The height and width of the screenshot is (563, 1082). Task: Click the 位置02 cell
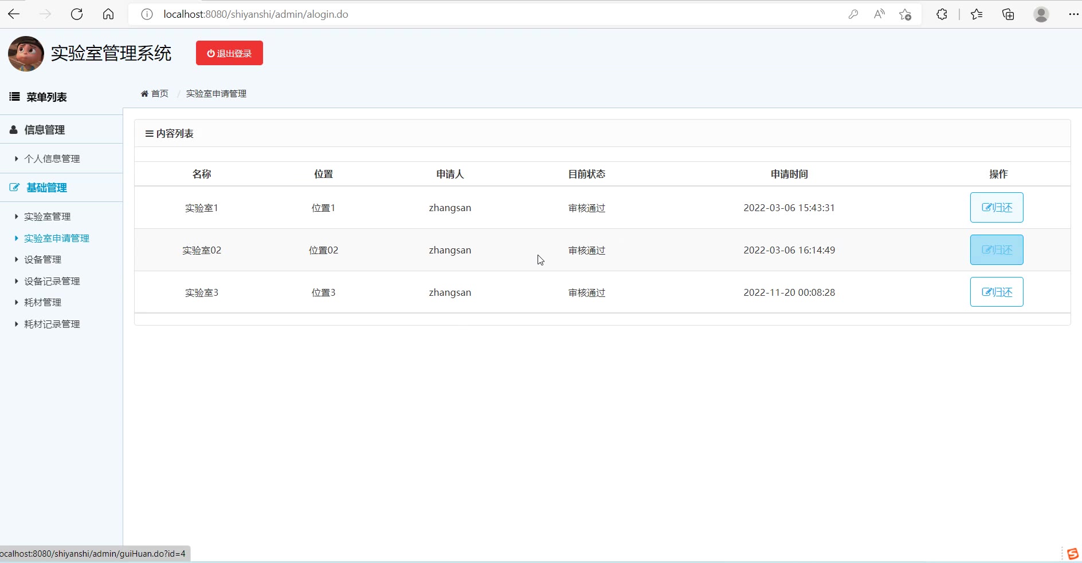coord(324,250)
